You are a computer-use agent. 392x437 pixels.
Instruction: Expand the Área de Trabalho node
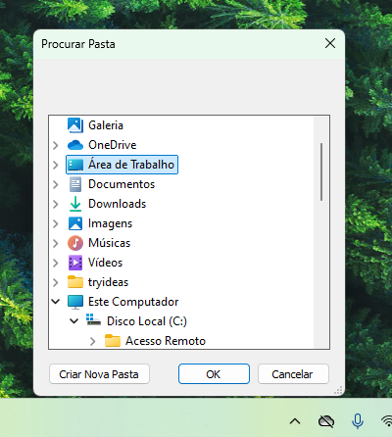tap(56, 165)
